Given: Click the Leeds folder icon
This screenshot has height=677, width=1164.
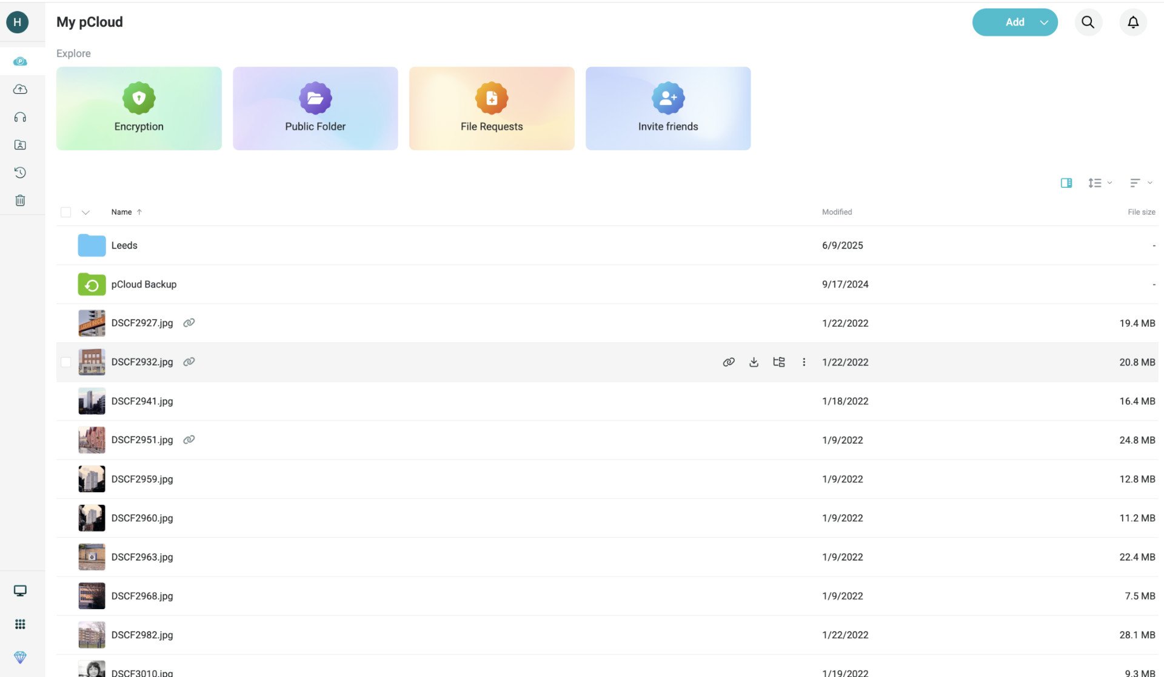Looking at the screenshot, I should click(x=92, y=245).
